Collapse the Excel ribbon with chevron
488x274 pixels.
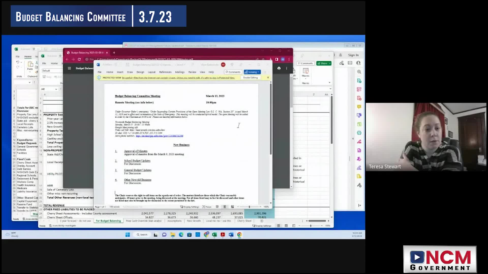coord(329,82)
